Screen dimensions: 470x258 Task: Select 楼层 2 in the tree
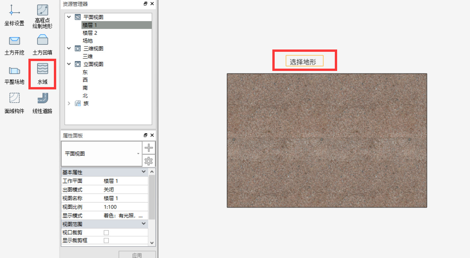[x=90, y=33]
